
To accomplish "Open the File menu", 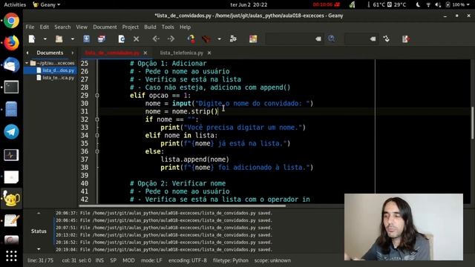I will 30,27.
